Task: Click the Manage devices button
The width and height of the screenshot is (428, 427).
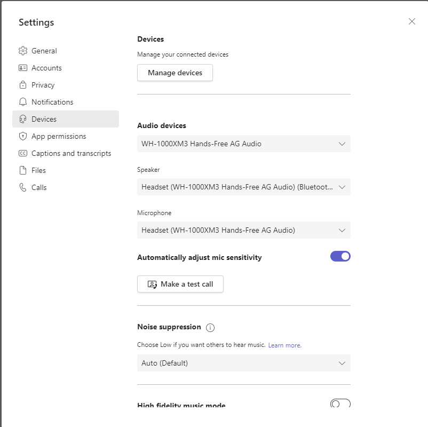Action: click(x=175, y=73)
